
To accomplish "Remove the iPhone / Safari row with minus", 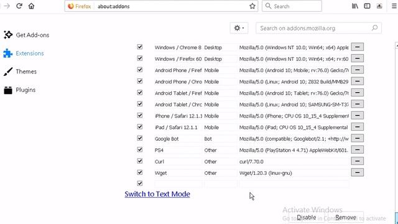I will coord(357,116).
